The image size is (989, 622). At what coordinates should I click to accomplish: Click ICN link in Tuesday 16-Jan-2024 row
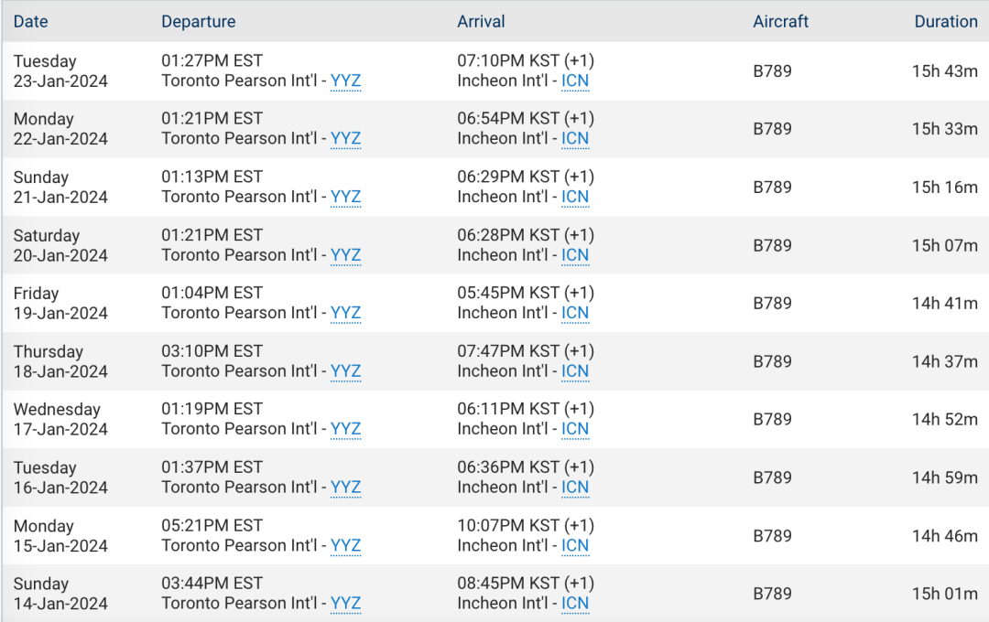click(575, 488)
